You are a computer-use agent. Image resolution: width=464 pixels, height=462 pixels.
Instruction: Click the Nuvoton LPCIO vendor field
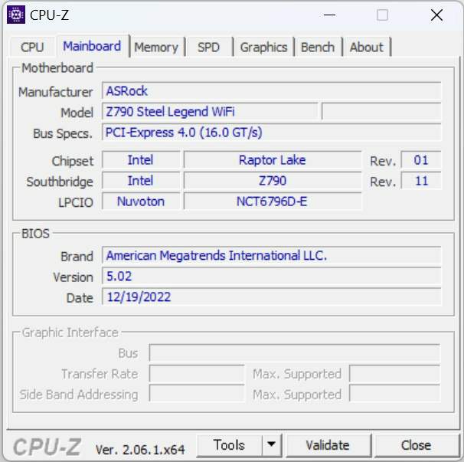tap(141, 202)
